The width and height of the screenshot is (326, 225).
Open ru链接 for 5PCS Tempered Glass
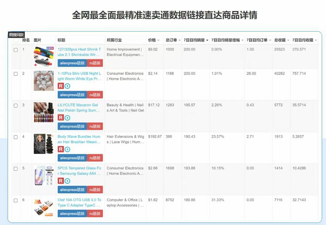pos(95,190)
